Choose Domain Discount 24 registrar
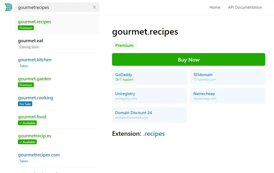 tap(149, 115)
